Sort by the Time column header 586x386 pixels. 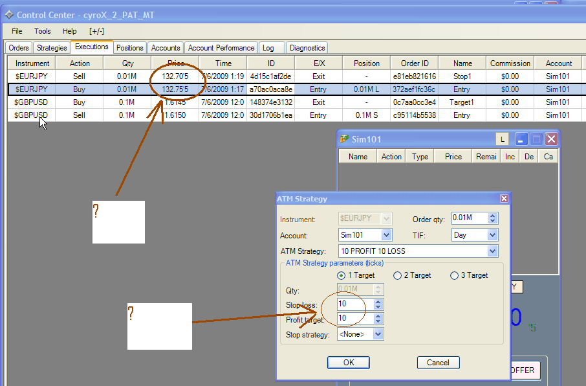coord(223,63)
